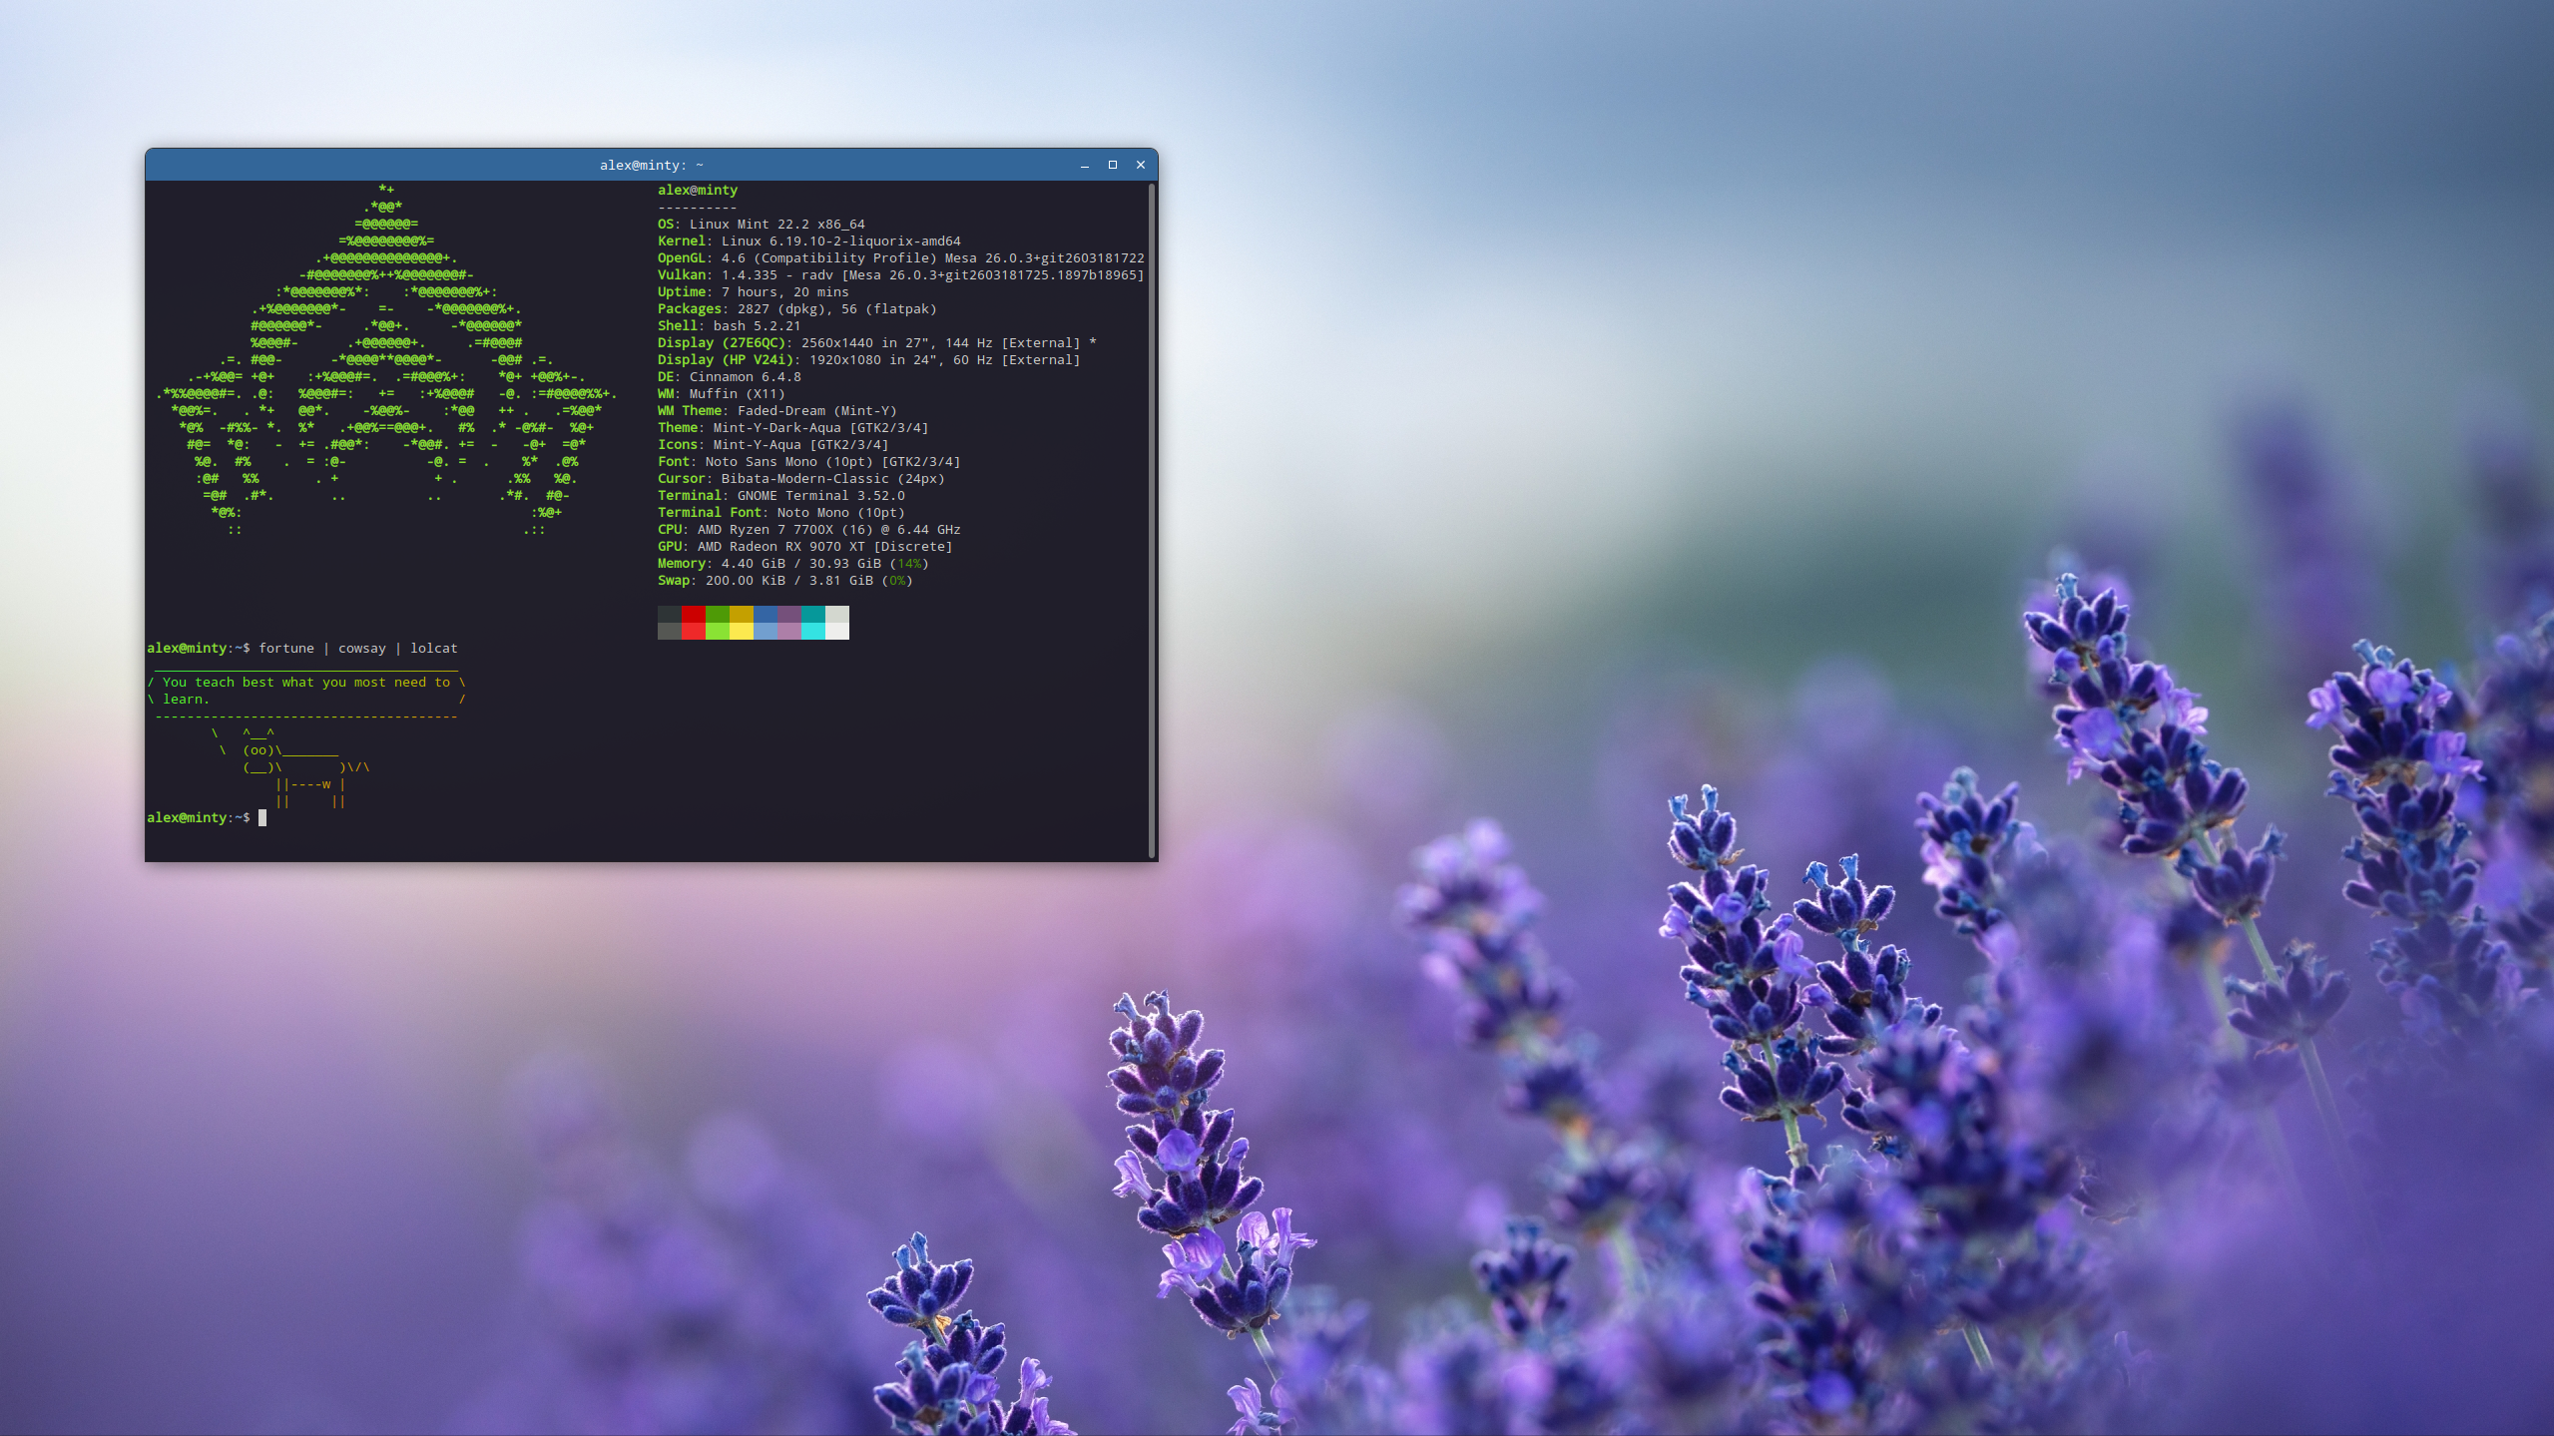This screenshot has width=2554, height=1436.
Task: Click the bright green color block
Action: 717,631
